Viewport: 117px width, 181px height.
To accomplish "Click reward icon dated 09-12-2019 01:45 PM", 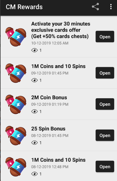I will click(16, 73).
